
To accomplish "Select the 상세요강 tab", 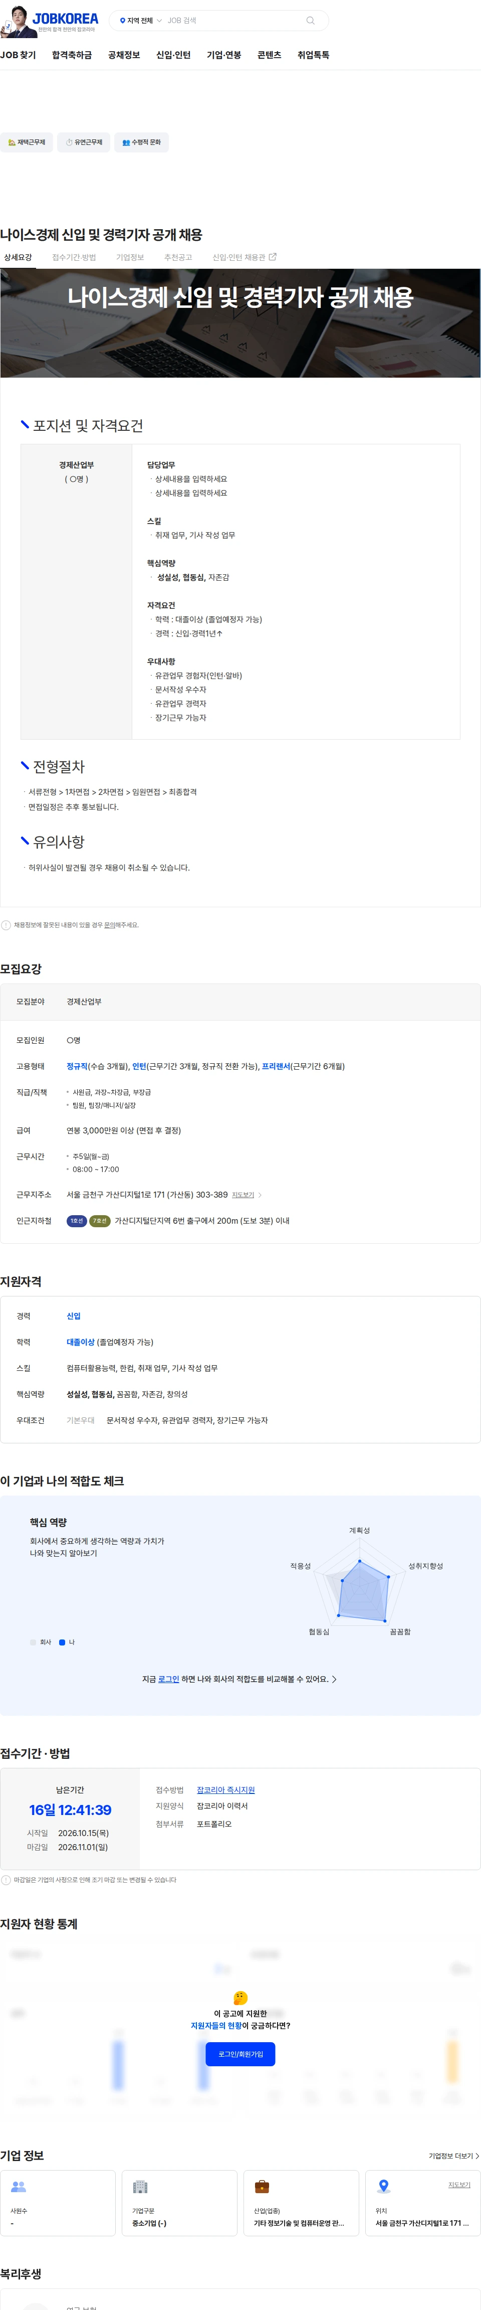I will [18, 257].
